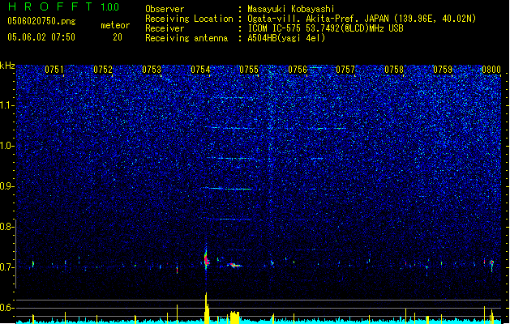The image size is (510, 324).
Task: Click the Ogata-vill. Akita-Pref. JAPAN location text
Action: point(362,19)
